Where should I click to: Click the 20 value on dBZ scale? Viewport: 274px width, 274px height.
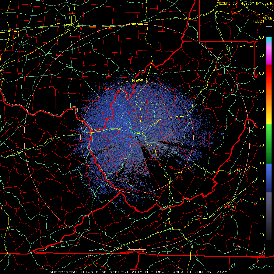262,145
